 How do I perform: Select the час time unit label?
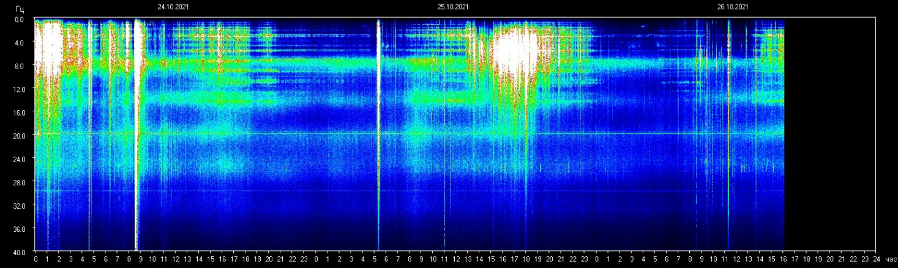tap(890, 260)
